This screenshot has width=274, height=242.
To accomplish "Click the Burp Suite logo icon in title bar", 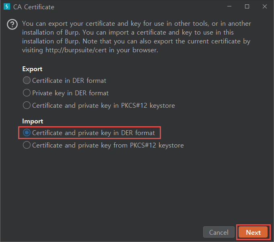I will 7,7.
